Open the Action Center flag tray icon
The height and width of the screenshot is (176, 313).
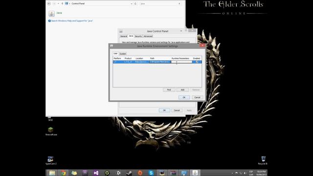237,173
